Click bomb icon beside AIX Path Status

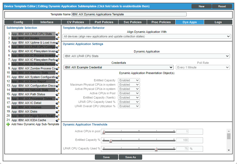click(58, 94)
